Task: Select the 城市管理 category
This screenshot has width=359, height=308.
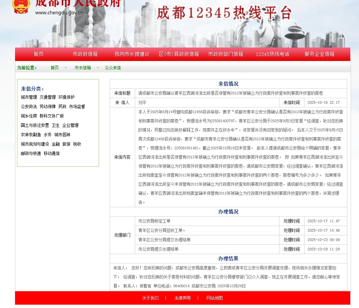Action: tap(29, 97)
